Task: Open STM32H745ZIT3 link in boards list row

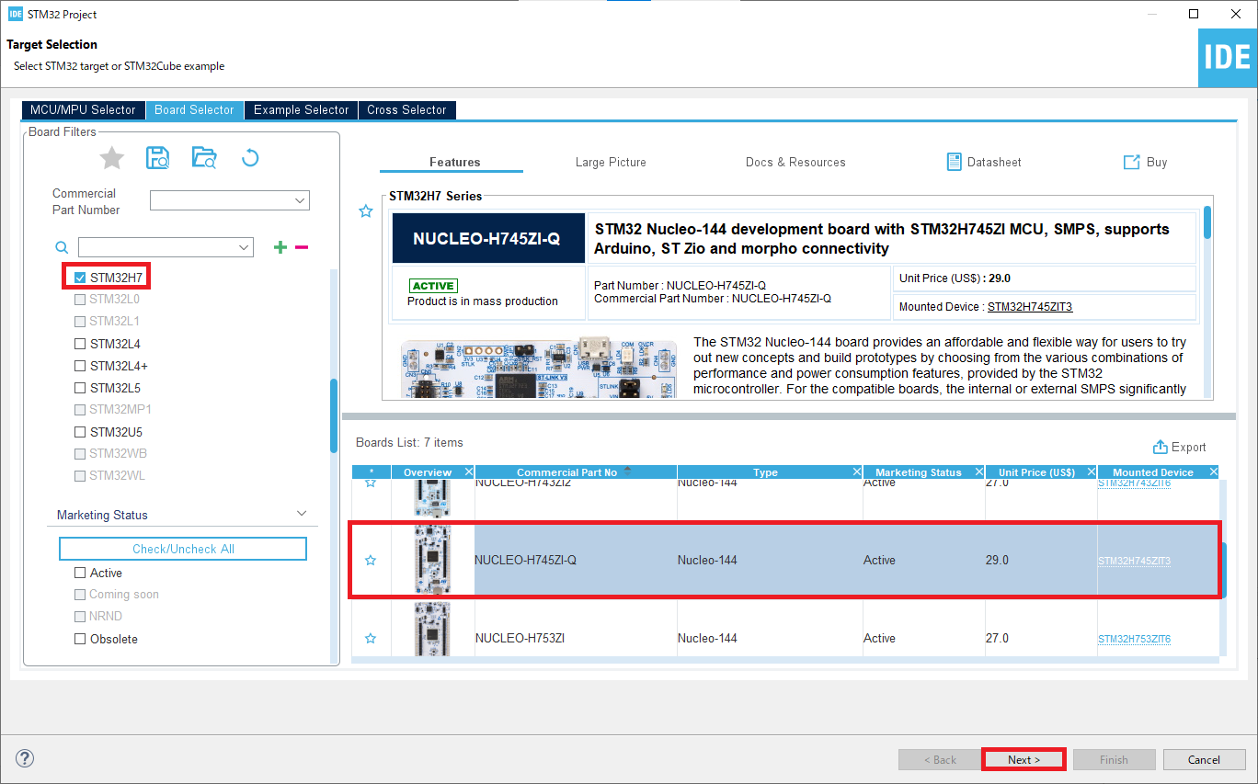Action: click(x=1134, y=561)
